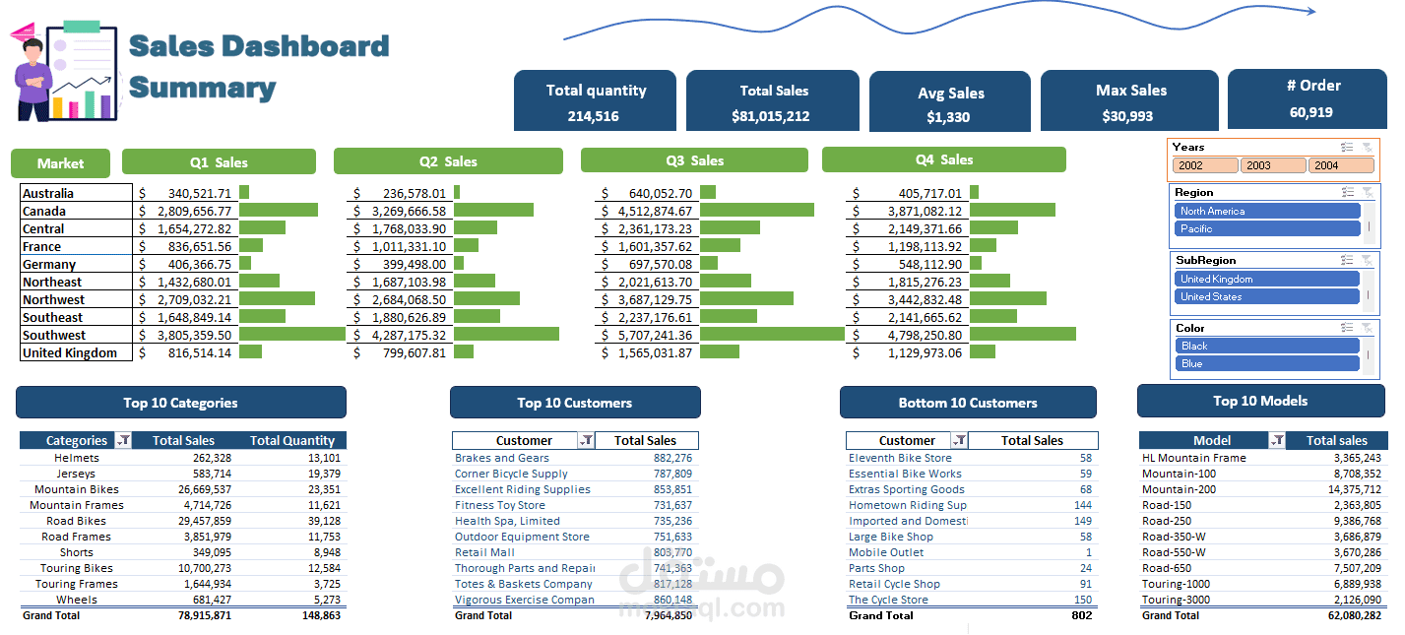Select Pacific in the Region slicer
Viewport: 1405px width, 635px height.
pos(1265,228)
